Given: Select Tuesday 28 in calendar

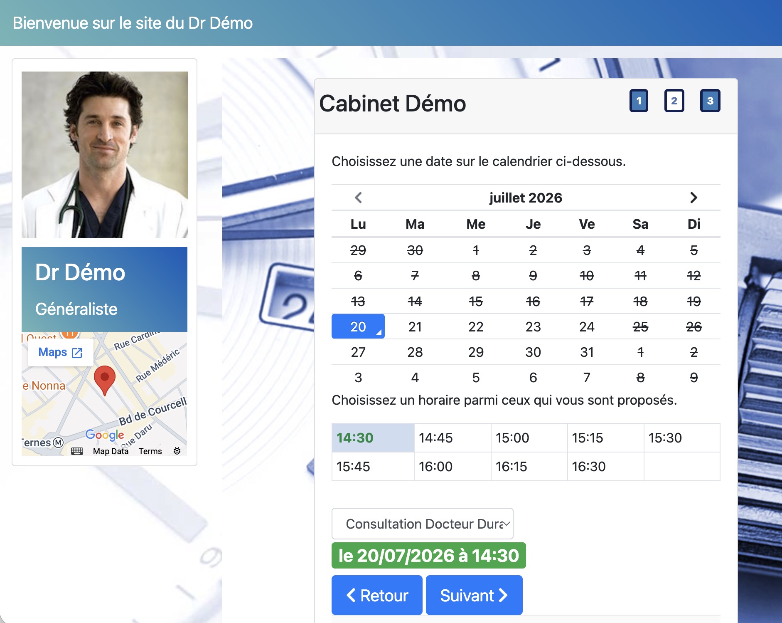Looking at the screenshot, I should pos(415,352).
